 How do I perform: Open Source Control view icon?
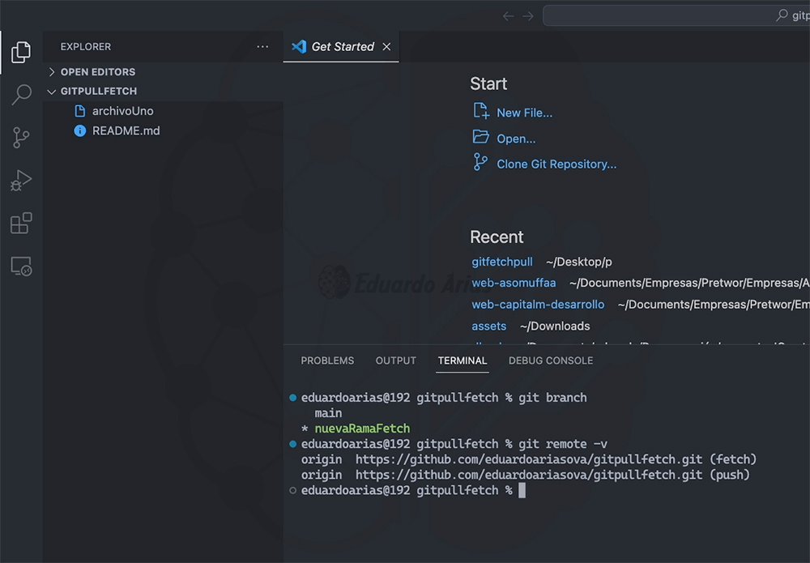[x=21, y=138]
